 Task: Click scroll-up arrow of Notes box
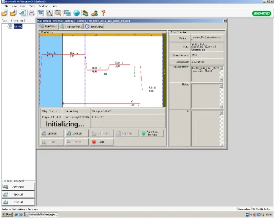coord(221,85)
